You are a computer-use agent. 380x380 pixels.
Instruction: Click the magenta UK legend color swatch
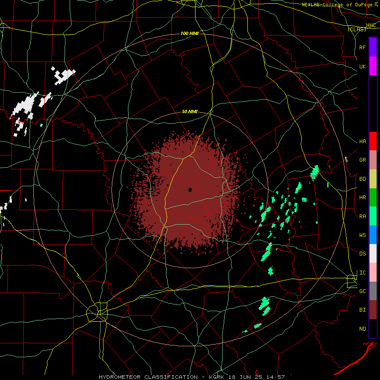click(x=373, y=66)
